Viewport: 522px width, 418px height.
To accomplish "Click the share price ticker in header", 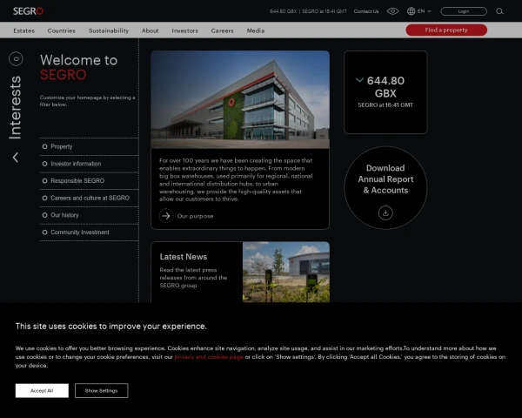I will [x=308, y=11].
